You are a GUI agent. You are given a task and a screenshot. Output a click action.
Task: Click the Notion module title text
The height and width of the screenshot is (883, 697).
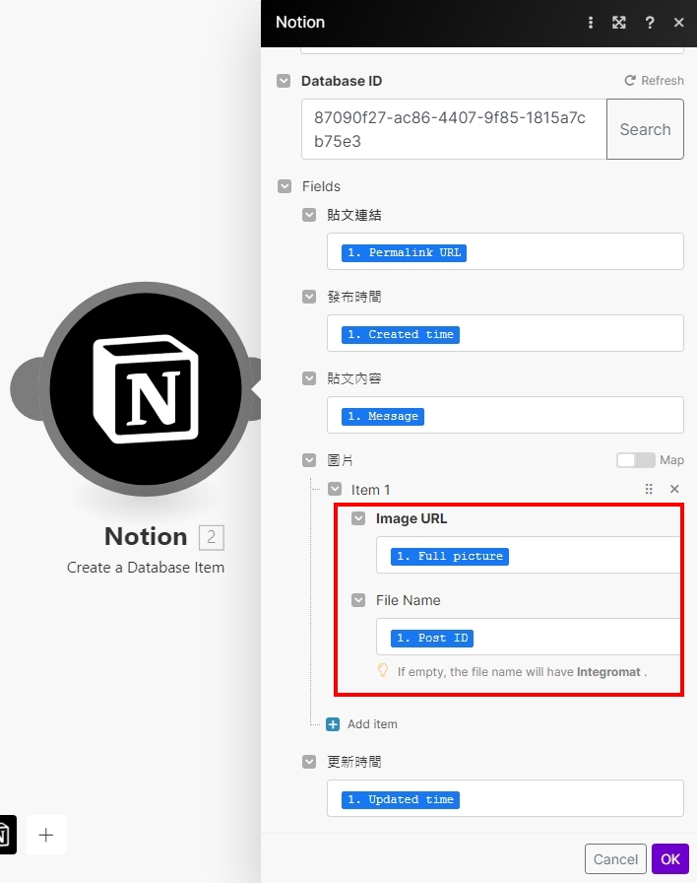tap(146, 537)
